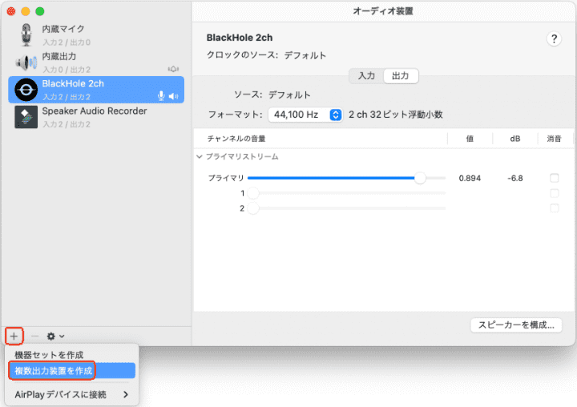
Task: Click the speaker icon on BlackHole 2ch row
Action: 174,96
